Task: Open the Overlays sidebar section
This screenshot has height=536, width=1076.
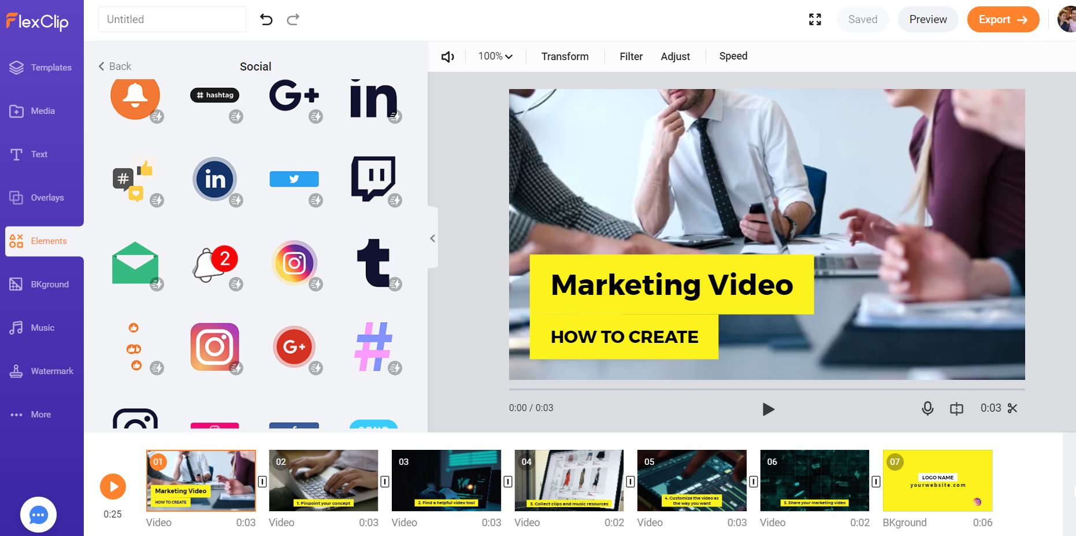Action: click(x=36, y=198)
